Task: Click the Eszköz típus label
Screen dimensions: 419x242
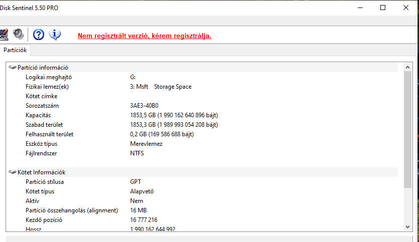Action: tap(41, 144)
